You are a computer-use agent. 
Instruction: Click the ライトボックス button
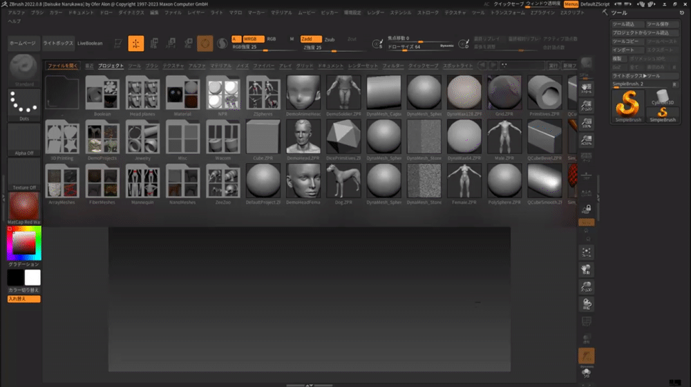coord(58,44)
